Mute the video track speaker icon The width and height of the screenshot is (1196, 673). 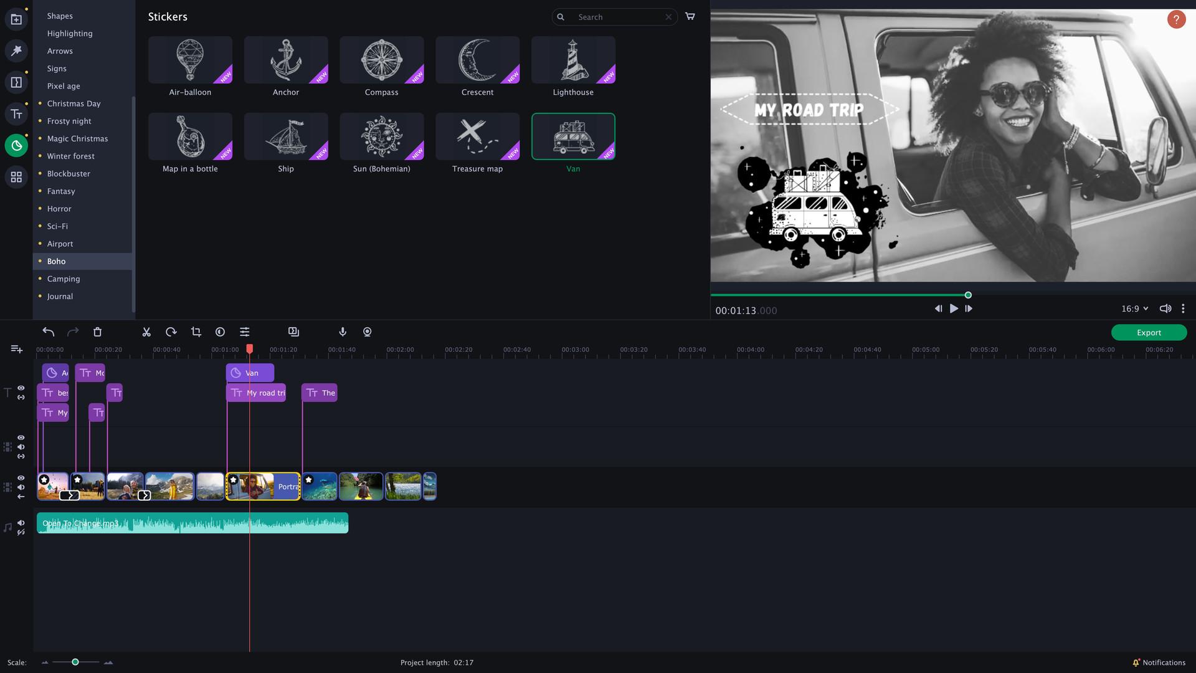[x=21, y=488]
